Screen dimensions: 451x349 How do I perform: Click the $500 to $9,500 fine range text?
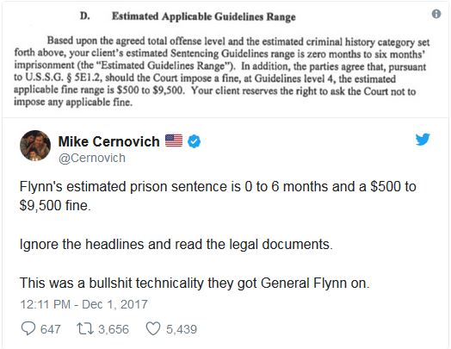[x=150, y=90]
